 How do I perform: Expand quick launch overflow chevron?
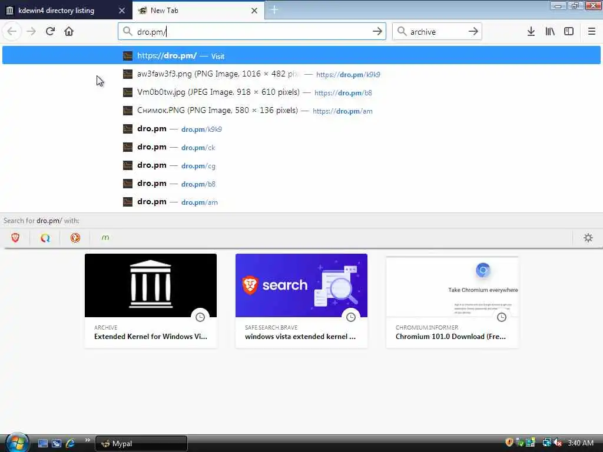pyautogui.click(x=87, y=440)
